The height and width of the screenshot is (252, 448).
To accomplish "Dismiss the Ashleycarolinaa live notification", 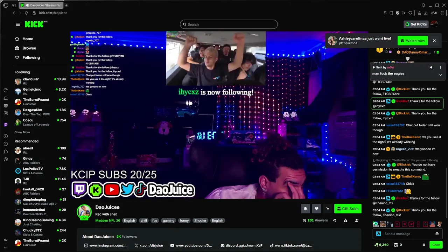I will pos(434,41).
